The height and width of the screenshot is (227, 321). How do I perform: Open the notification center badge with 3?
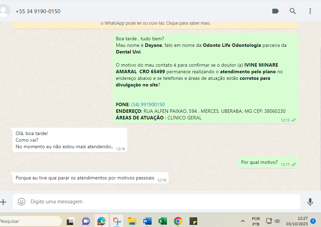click(313, 221)
